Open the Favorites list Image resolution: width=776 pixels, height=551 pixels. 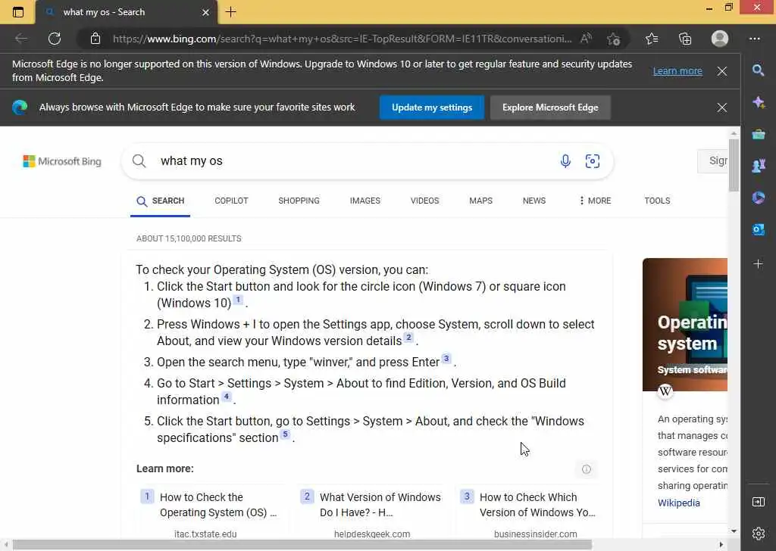point(652,39)
